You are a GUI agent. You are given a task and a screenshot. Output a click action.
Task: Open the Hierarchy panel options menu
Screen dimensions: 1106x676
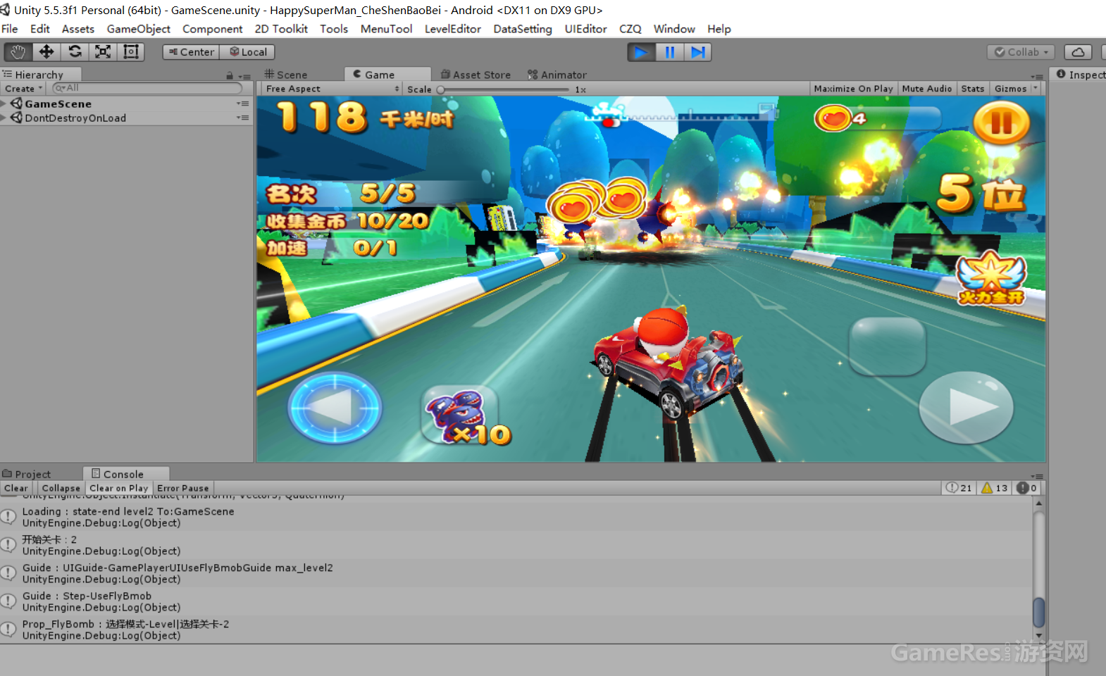pyautogui.click(x=244, y=76)
